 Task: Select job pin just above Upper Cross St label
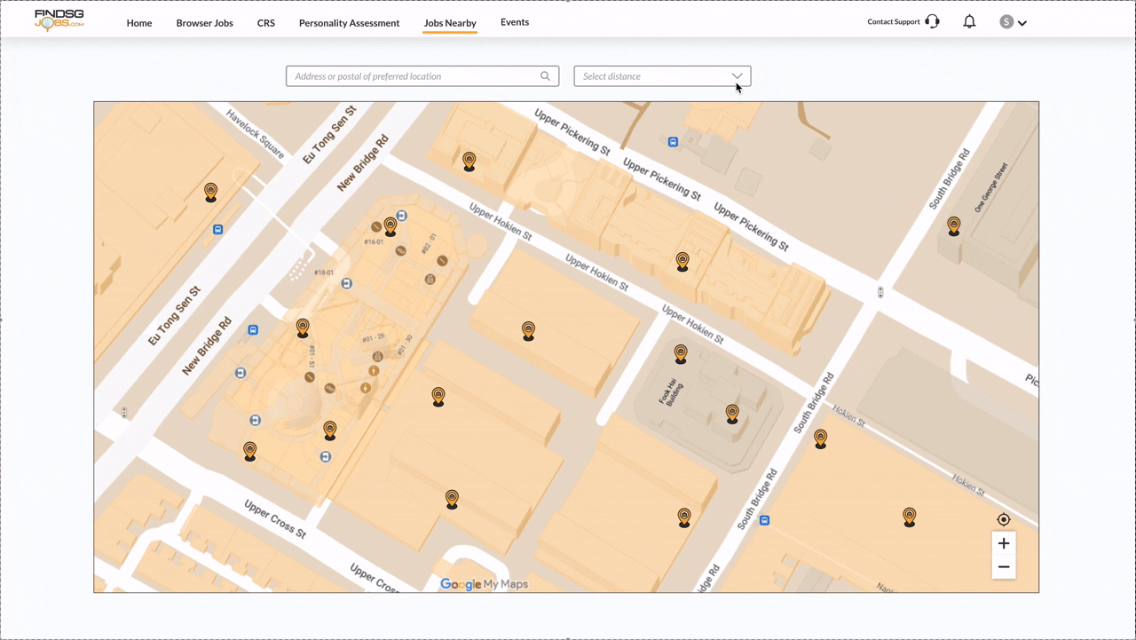[x=250, y=451]
